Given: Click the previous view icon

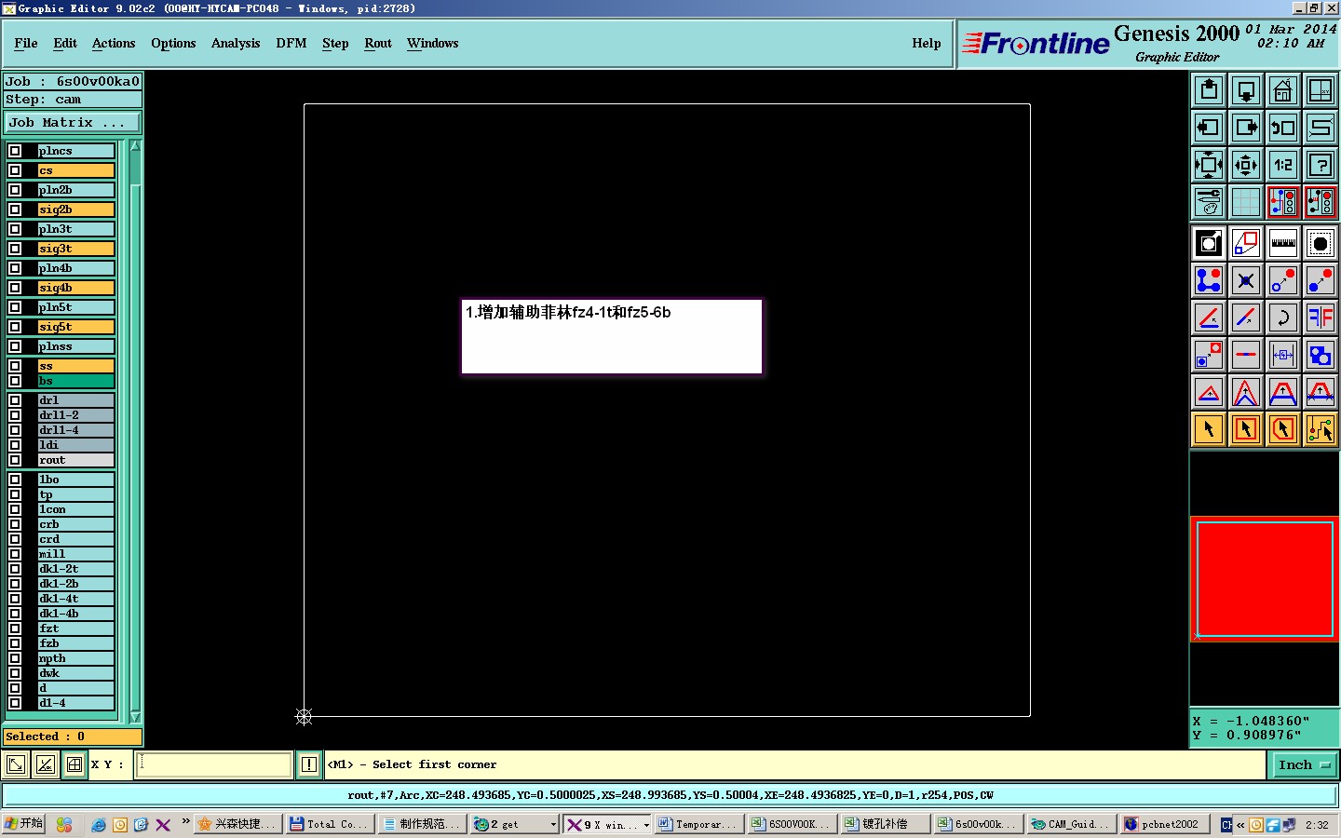Looking at the screenshot, I should click(1283, 128).
